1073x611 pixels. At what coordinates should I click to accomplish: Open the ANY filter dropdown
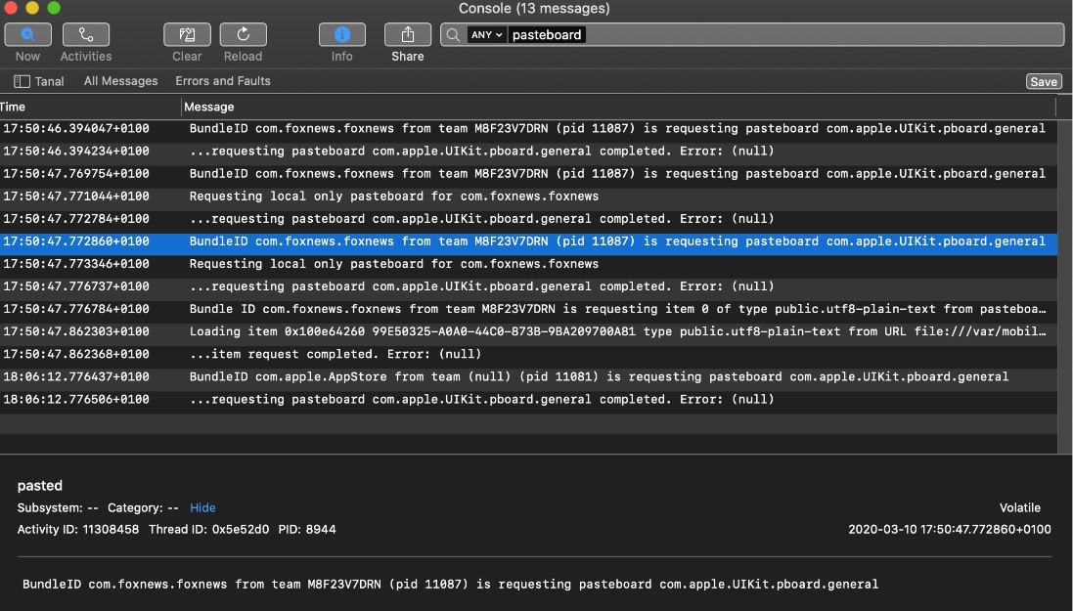(x=486, y=35)
